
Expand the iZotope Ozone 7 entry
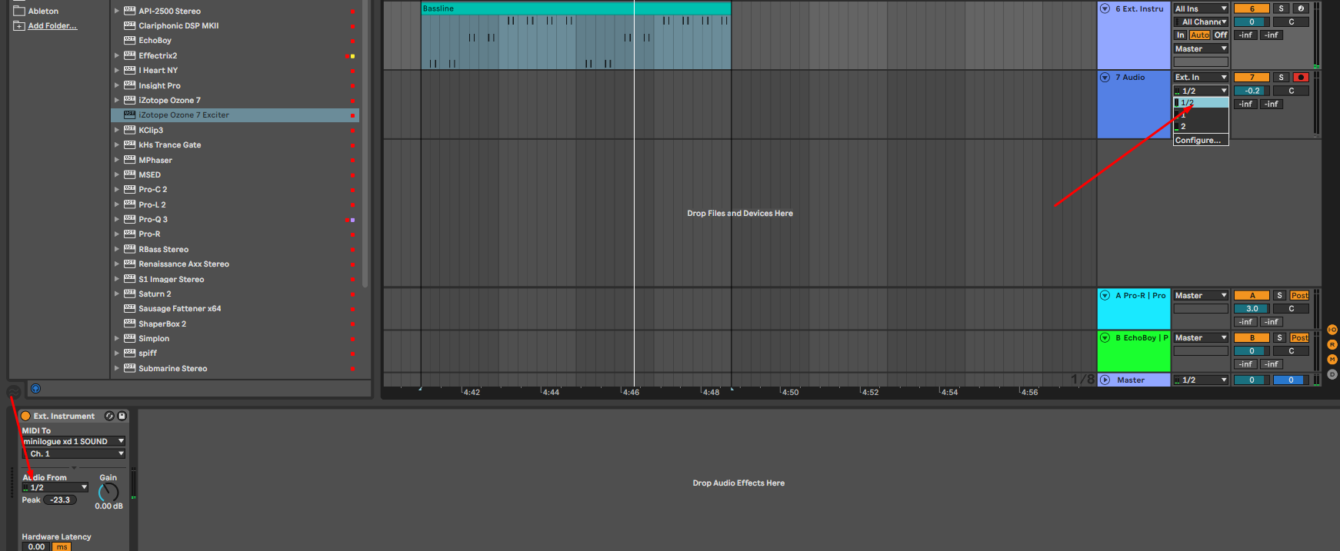coord(117,101)
